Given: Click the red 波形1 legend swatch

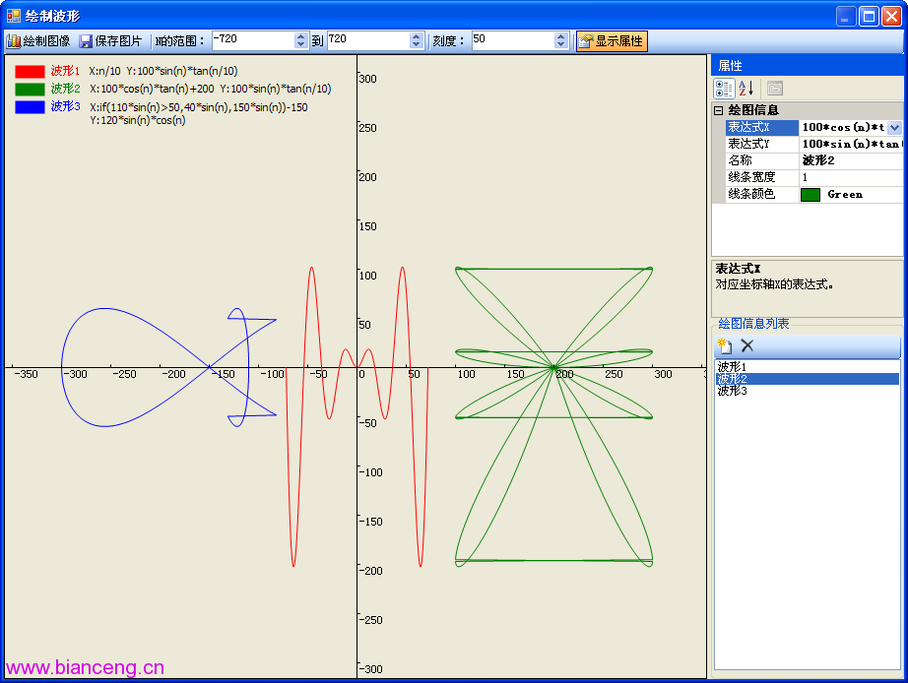Looking at the screenshot, I should pos(31,72).
